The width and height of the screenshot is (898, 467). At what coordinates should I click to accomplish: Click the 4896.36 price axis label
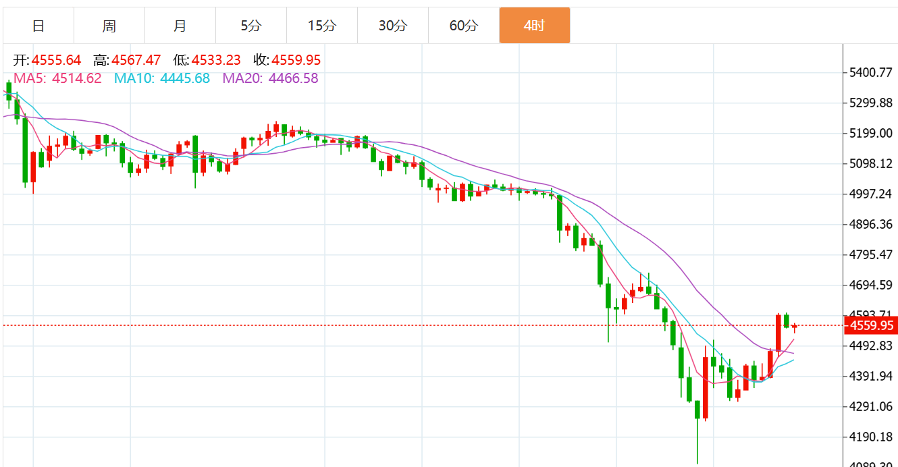tap(872, 224)
